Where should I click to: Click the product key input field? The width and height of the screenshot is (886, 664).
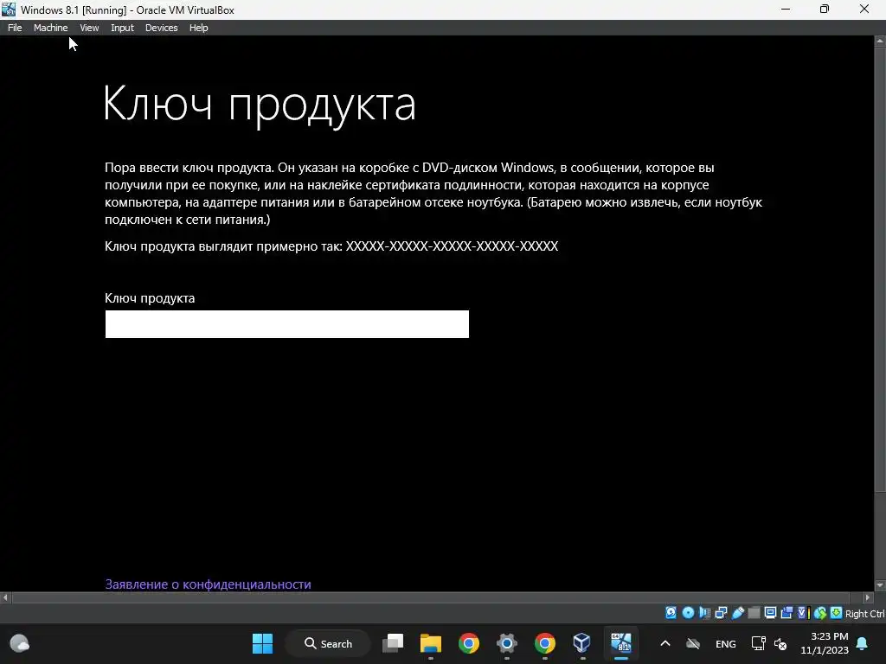[x=287, y=324]
